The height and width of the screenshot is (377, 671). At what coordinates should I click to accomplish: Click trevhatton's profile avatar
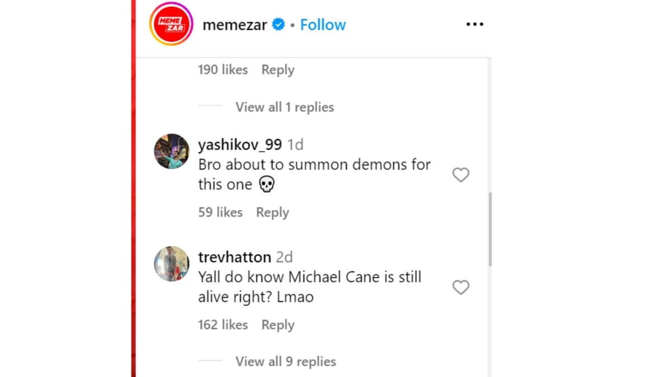pos(171,264)
